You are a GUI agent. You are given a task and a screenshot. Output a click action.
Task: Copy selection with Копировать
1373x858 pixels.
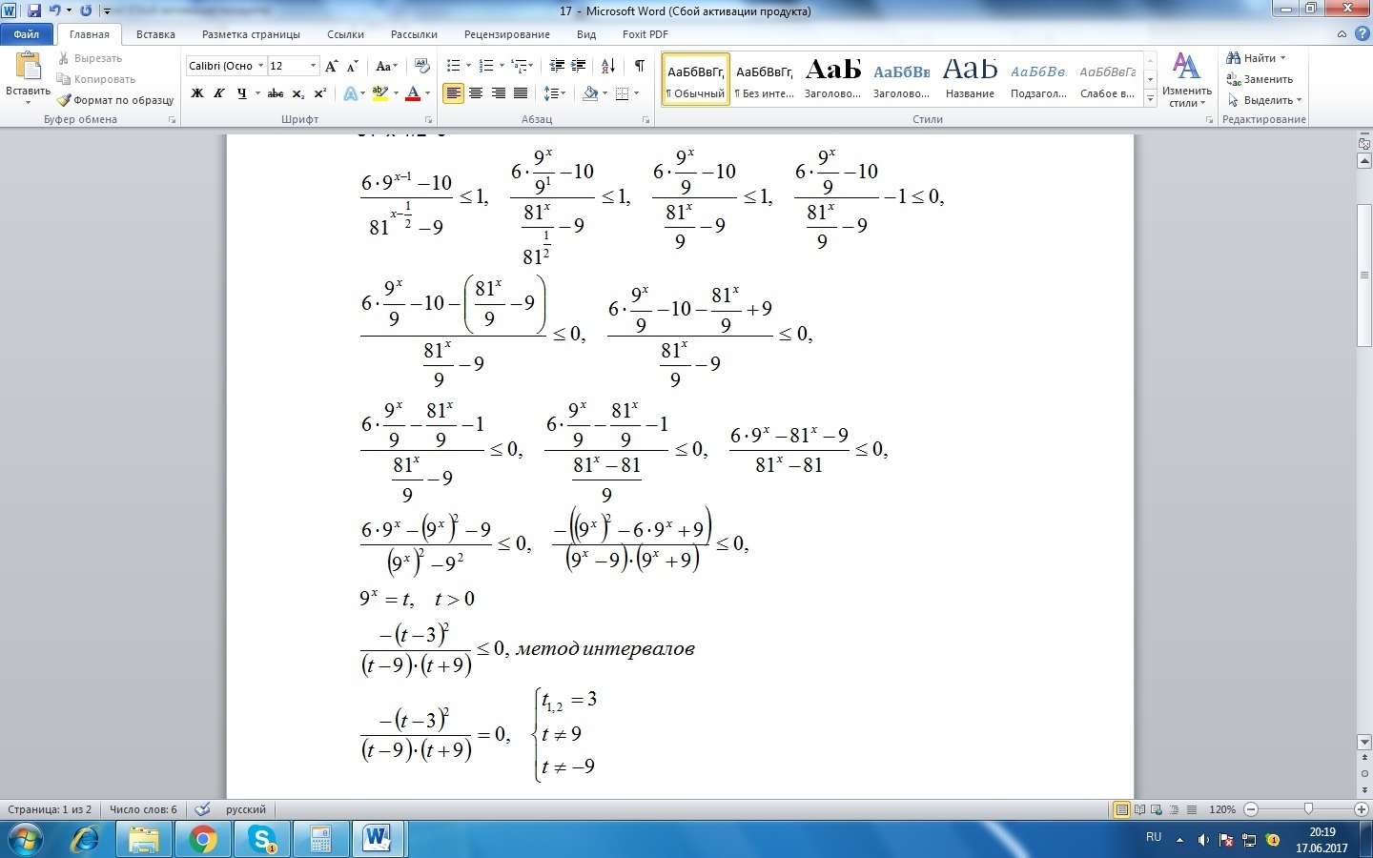[x=95, y=79]
